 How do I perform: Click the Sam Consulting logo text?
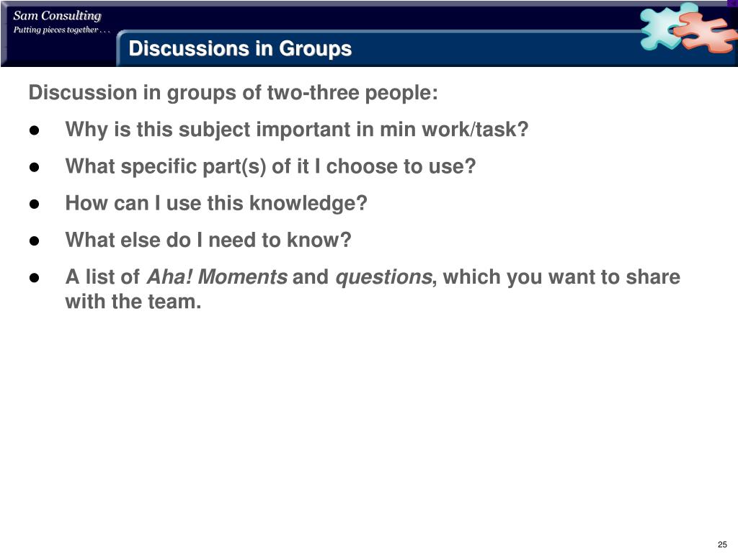(x=57, y=16)
